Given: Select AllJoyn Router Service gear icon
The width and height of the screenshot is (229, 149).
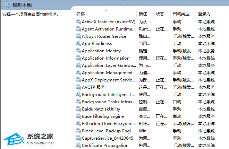Looking at the screenshot, I should click(78, 36).
